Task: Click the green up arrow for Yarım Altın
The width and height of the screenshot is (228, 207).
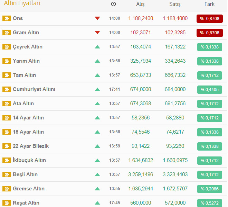Action: coord(97,61)
